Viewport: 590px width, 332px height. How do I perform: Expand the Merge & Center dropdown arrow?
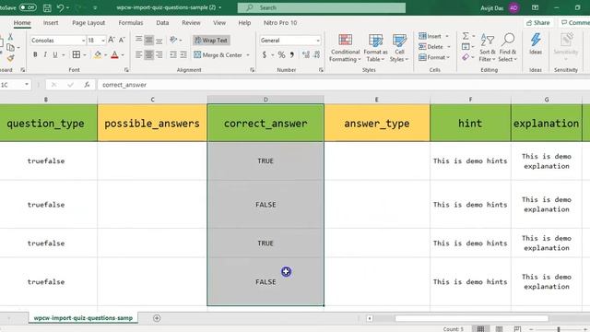(248, 55)
